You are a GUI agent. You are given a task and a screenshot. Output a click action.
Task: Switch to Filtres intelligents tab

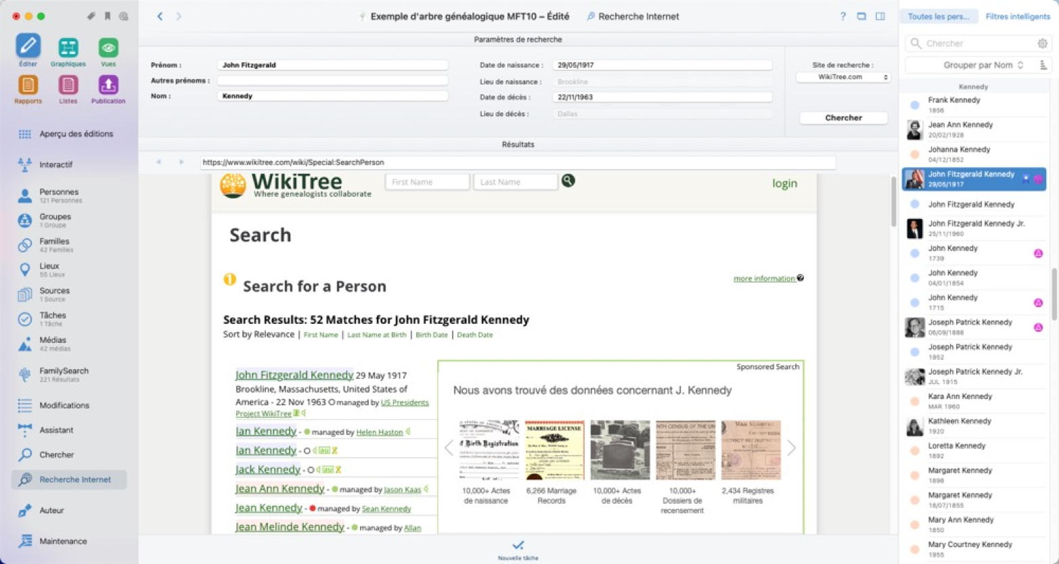click(x=1017, y=16)
